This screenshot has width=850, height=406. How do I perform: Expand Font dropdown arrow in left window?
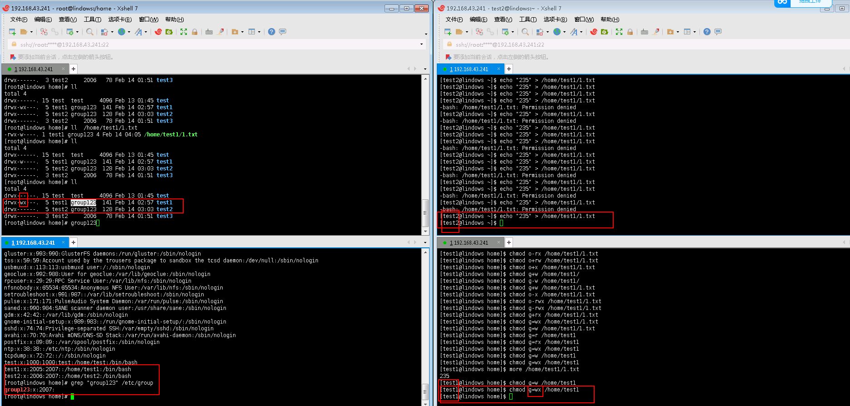tap(146, 32)
